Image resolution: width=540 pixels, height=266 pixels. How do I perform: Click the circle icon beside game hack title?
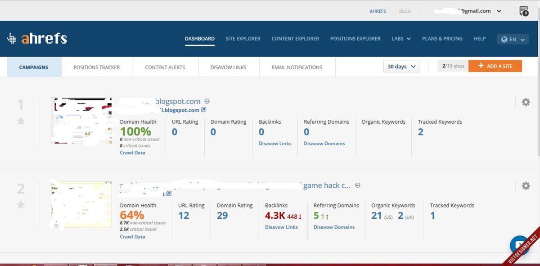coord(358,185)
